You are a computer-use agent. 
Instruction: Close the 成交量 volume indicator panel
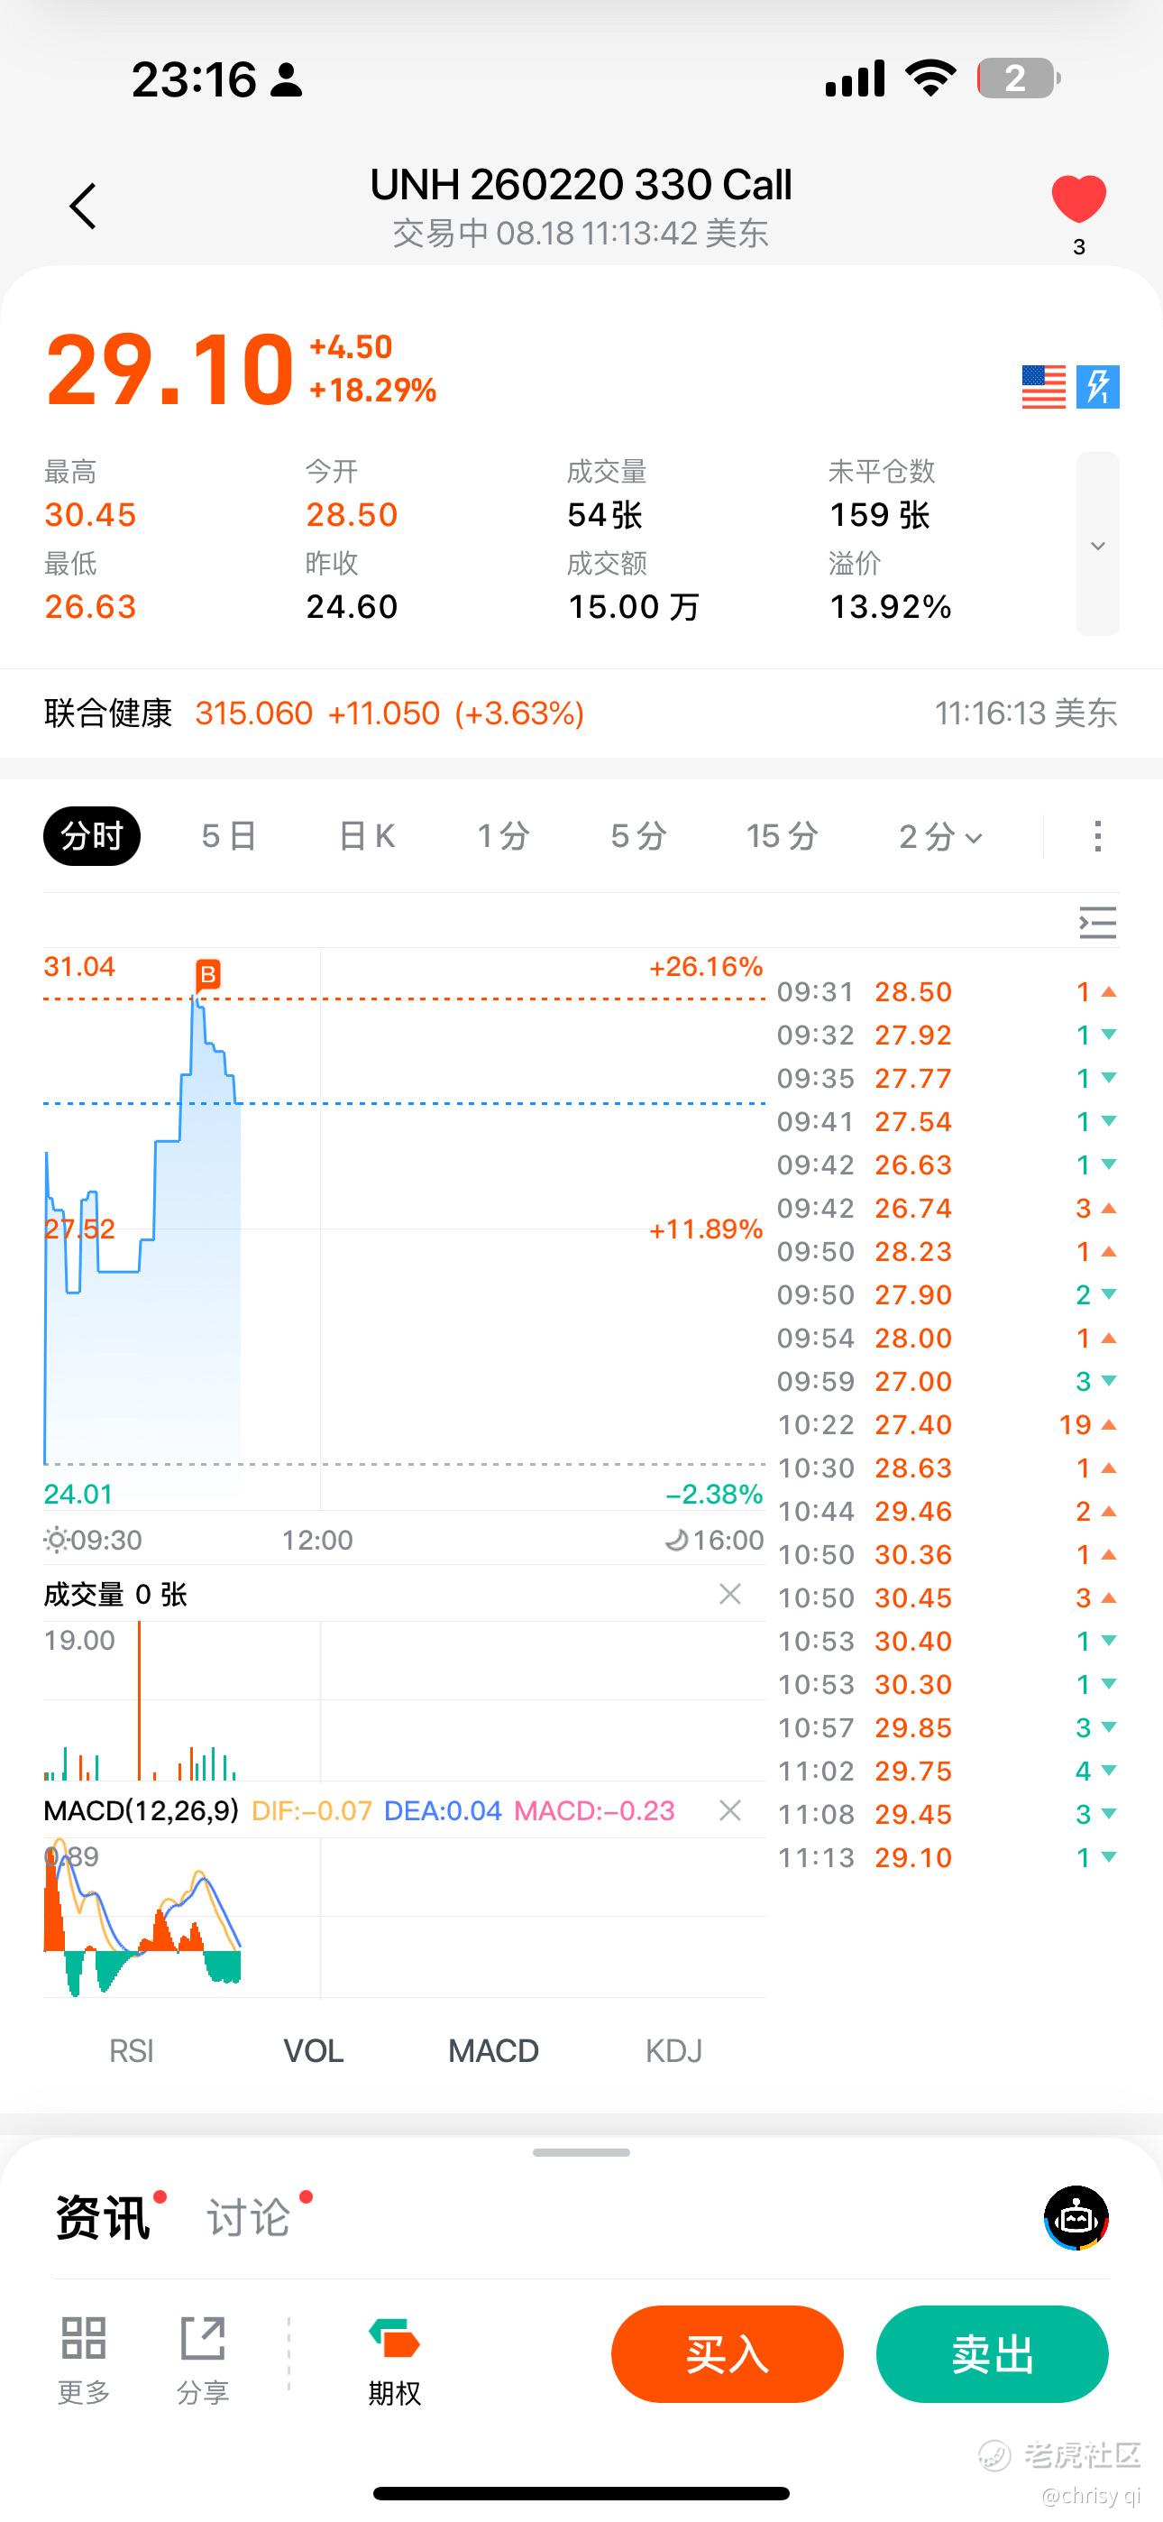click(729, 1594)
